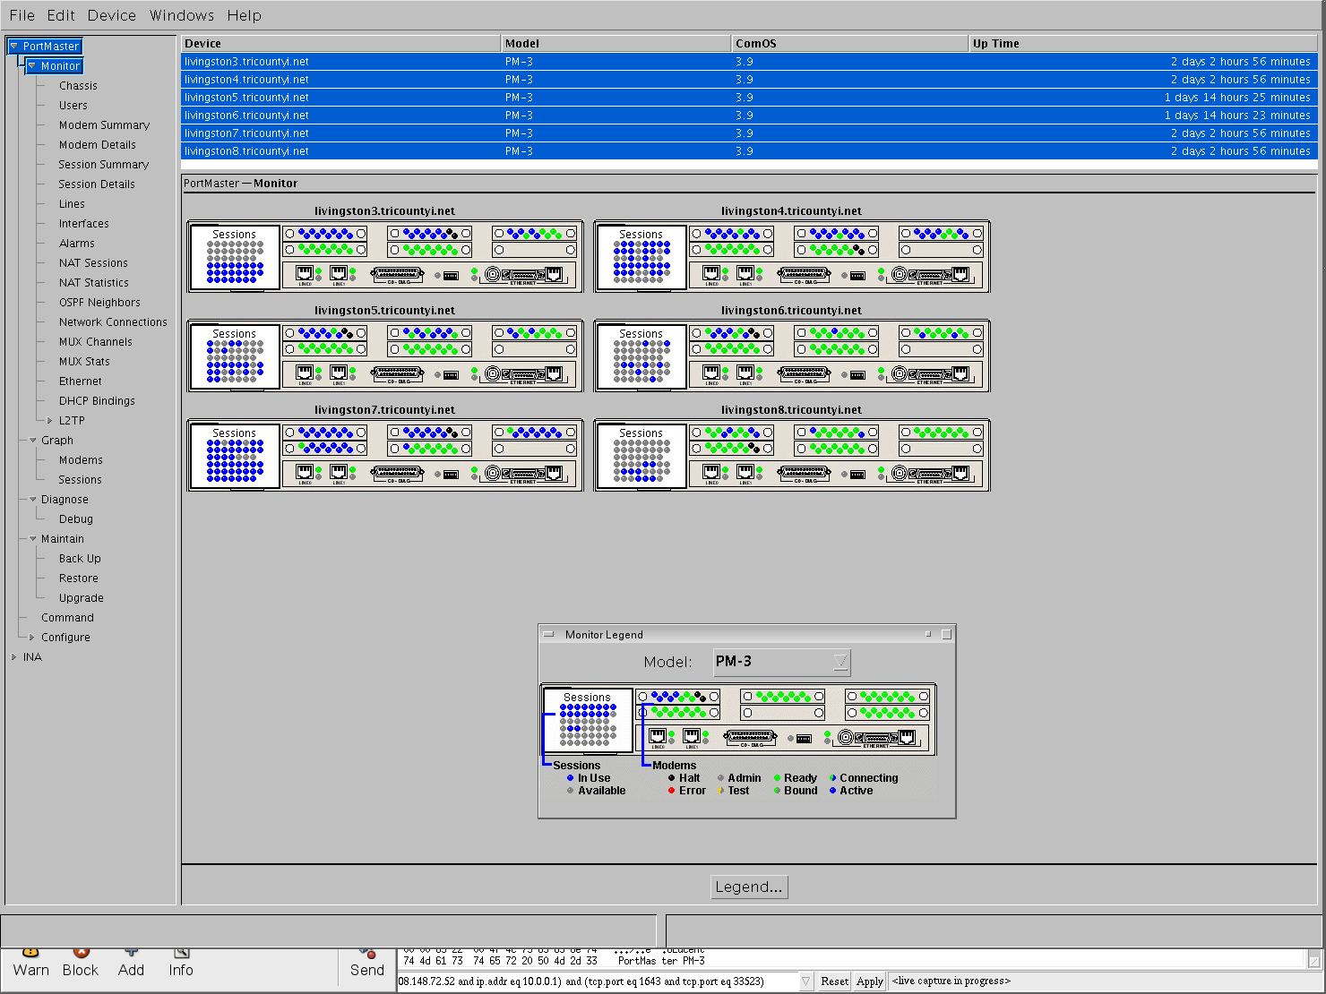Select Debug under Diagnose
The width and height of the screenshot is (1326, 994).
pos(76,519)
